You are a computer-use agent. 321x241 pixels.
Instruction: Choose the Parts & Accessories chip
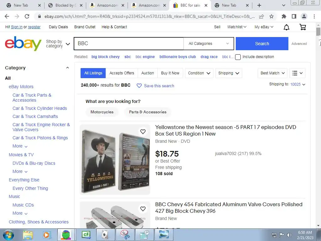click(x=148, y=112)
